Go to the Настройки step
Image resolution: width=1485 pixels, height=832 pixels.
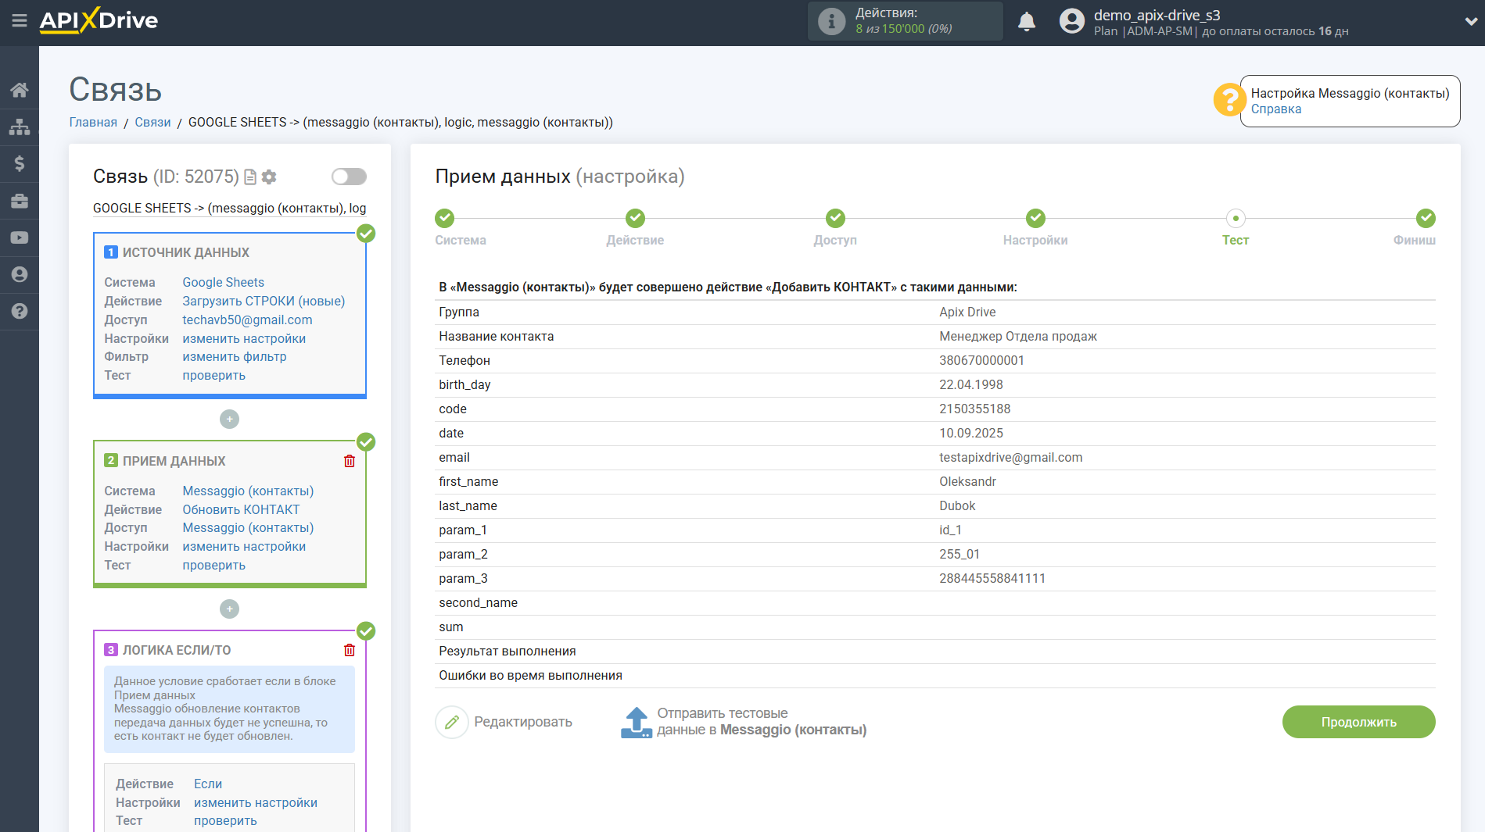tap(1035, 219)
